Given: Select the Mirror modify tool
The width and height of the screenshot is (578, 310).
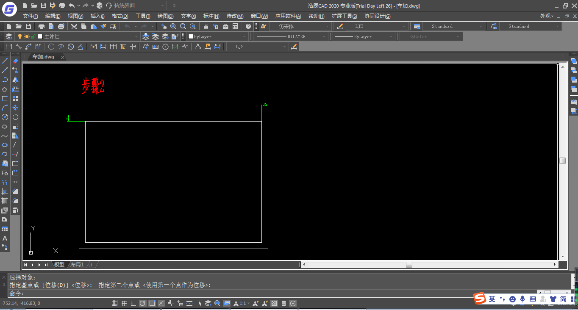Looking at the screenshot, I should click(15, 80).
